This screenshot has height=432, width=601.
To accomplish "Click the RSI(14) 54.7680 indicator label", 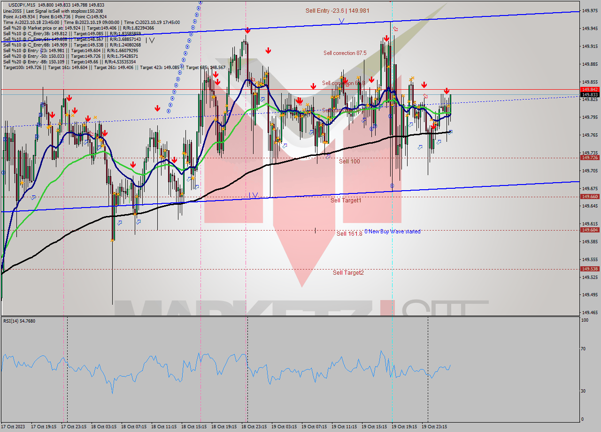I will [19, 321].
